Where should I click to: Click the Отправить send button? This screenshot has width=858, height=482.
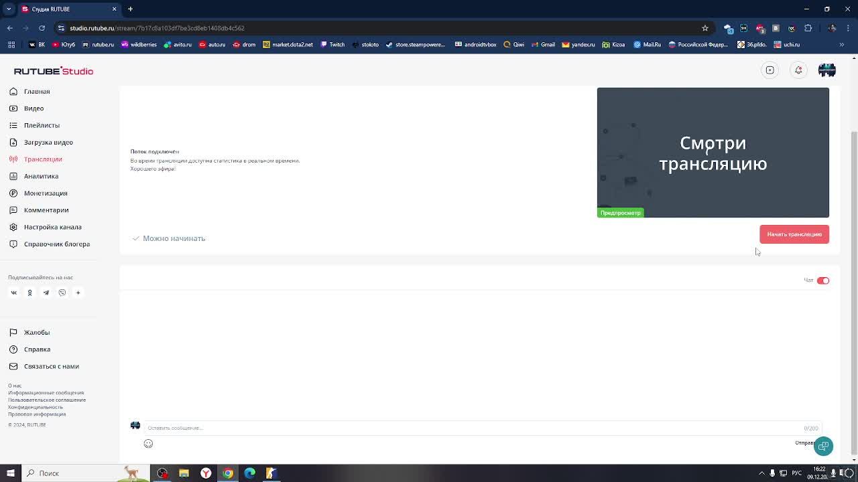click(x=804, y=443)
